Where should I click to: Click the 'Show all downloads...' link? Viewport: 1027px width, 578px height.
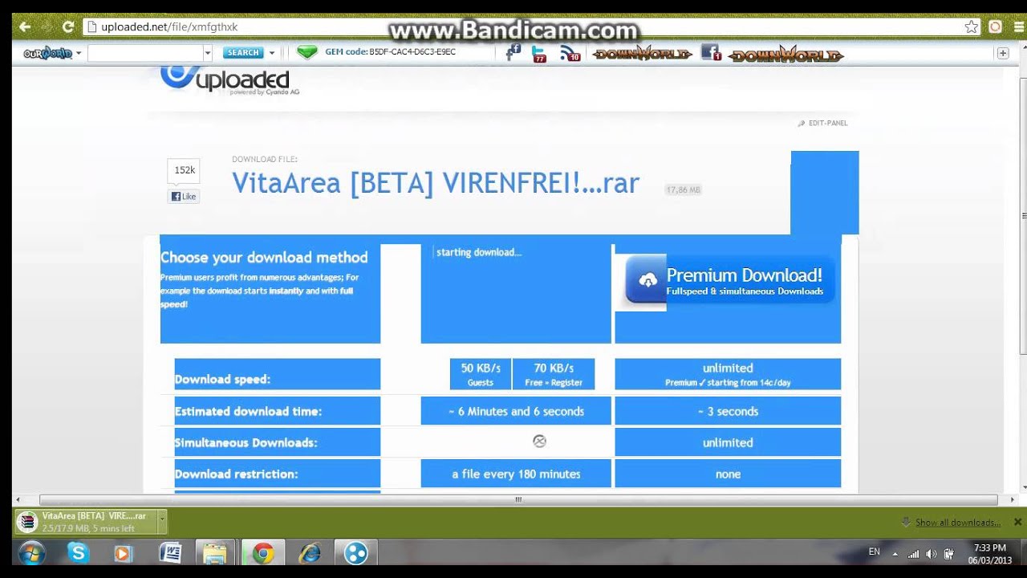(958, 523)
